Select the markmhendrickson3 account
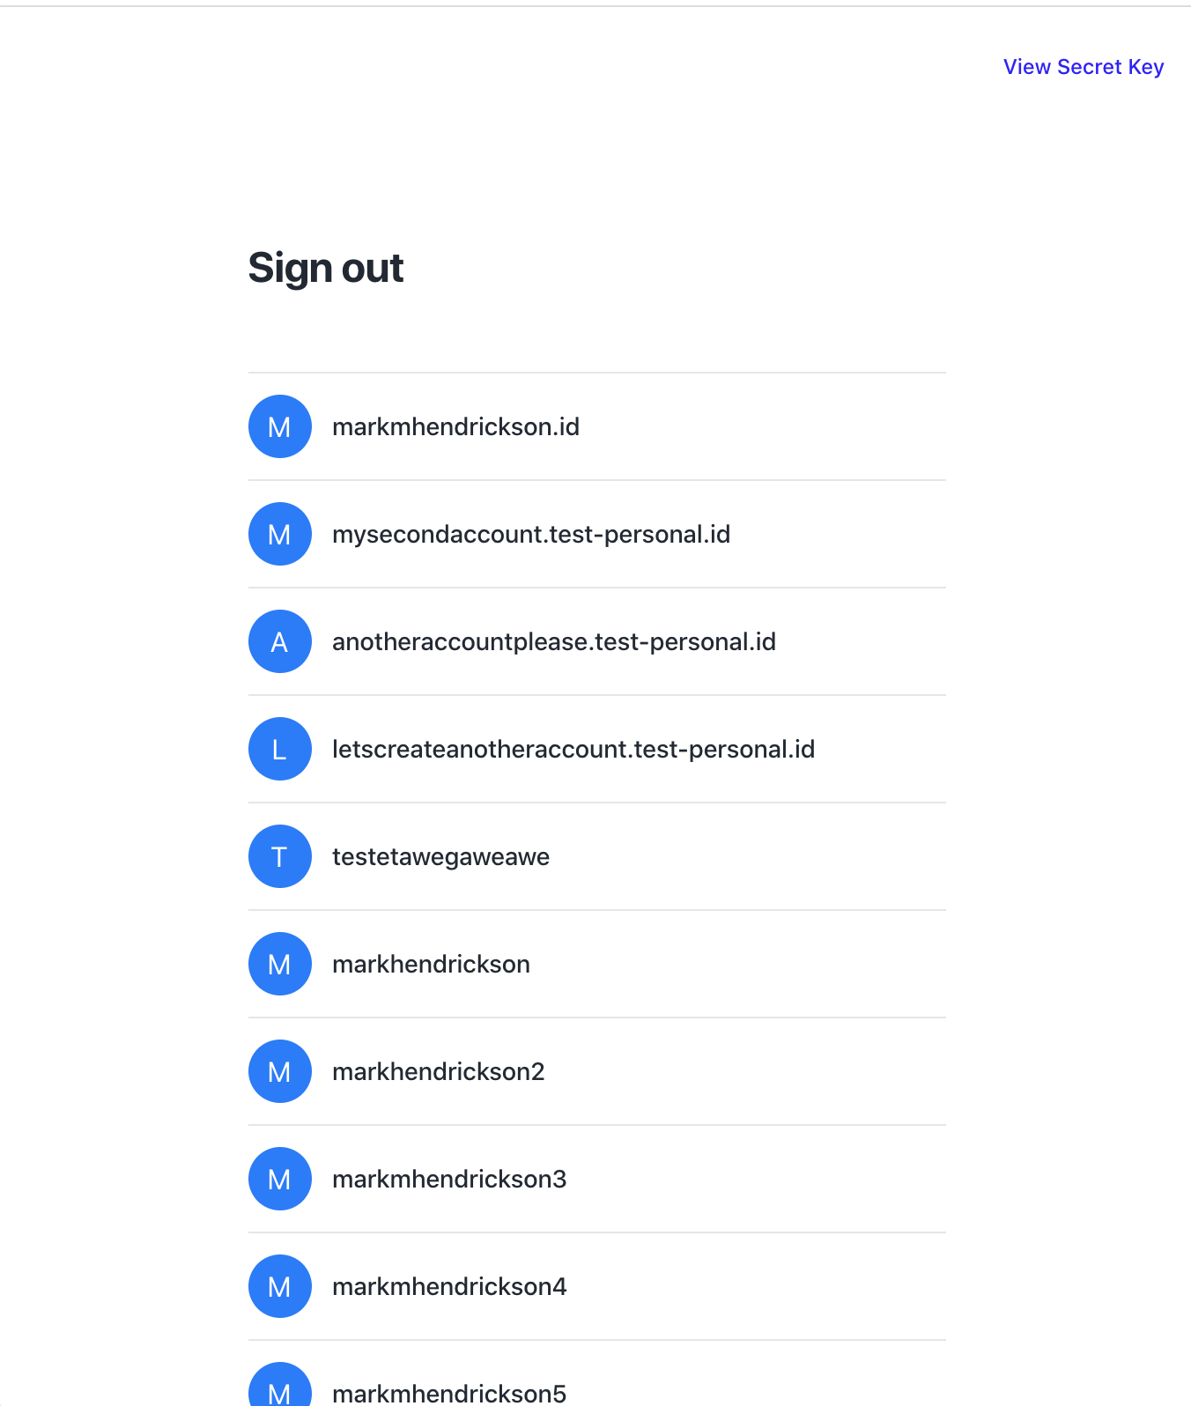The height and width of the screenshot is (1406, 1191). tap(449, 1179)
